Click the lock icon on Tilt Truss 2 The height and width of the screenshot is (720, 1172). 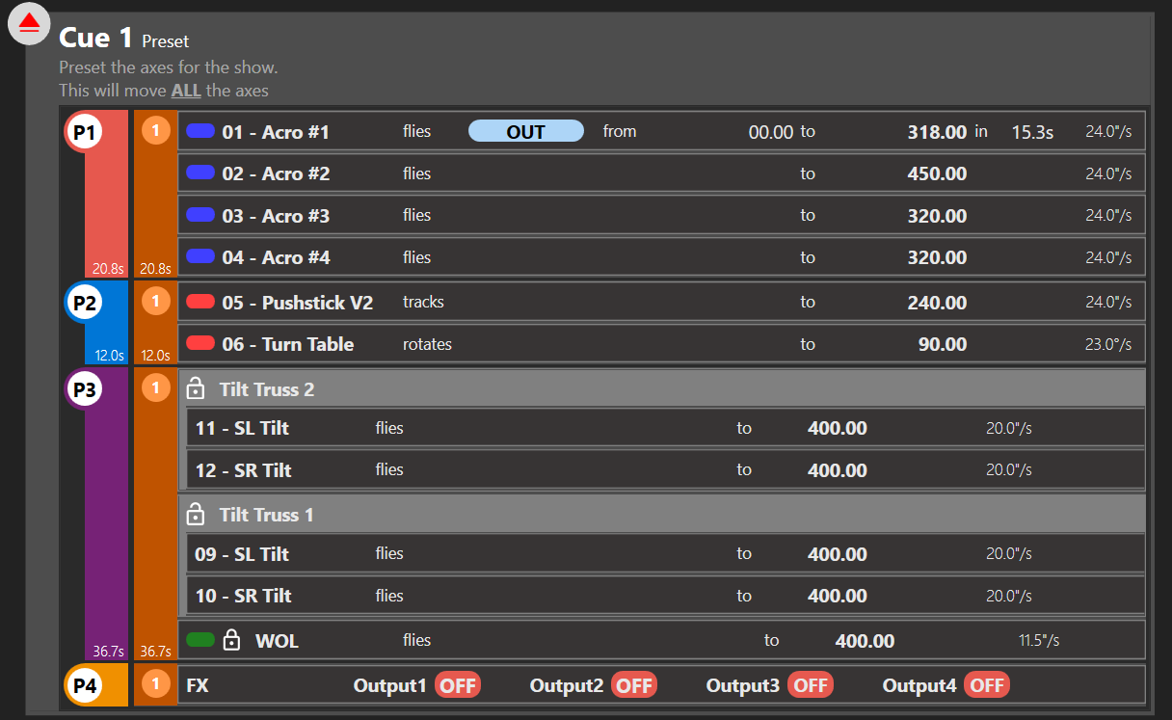[196, 389]
